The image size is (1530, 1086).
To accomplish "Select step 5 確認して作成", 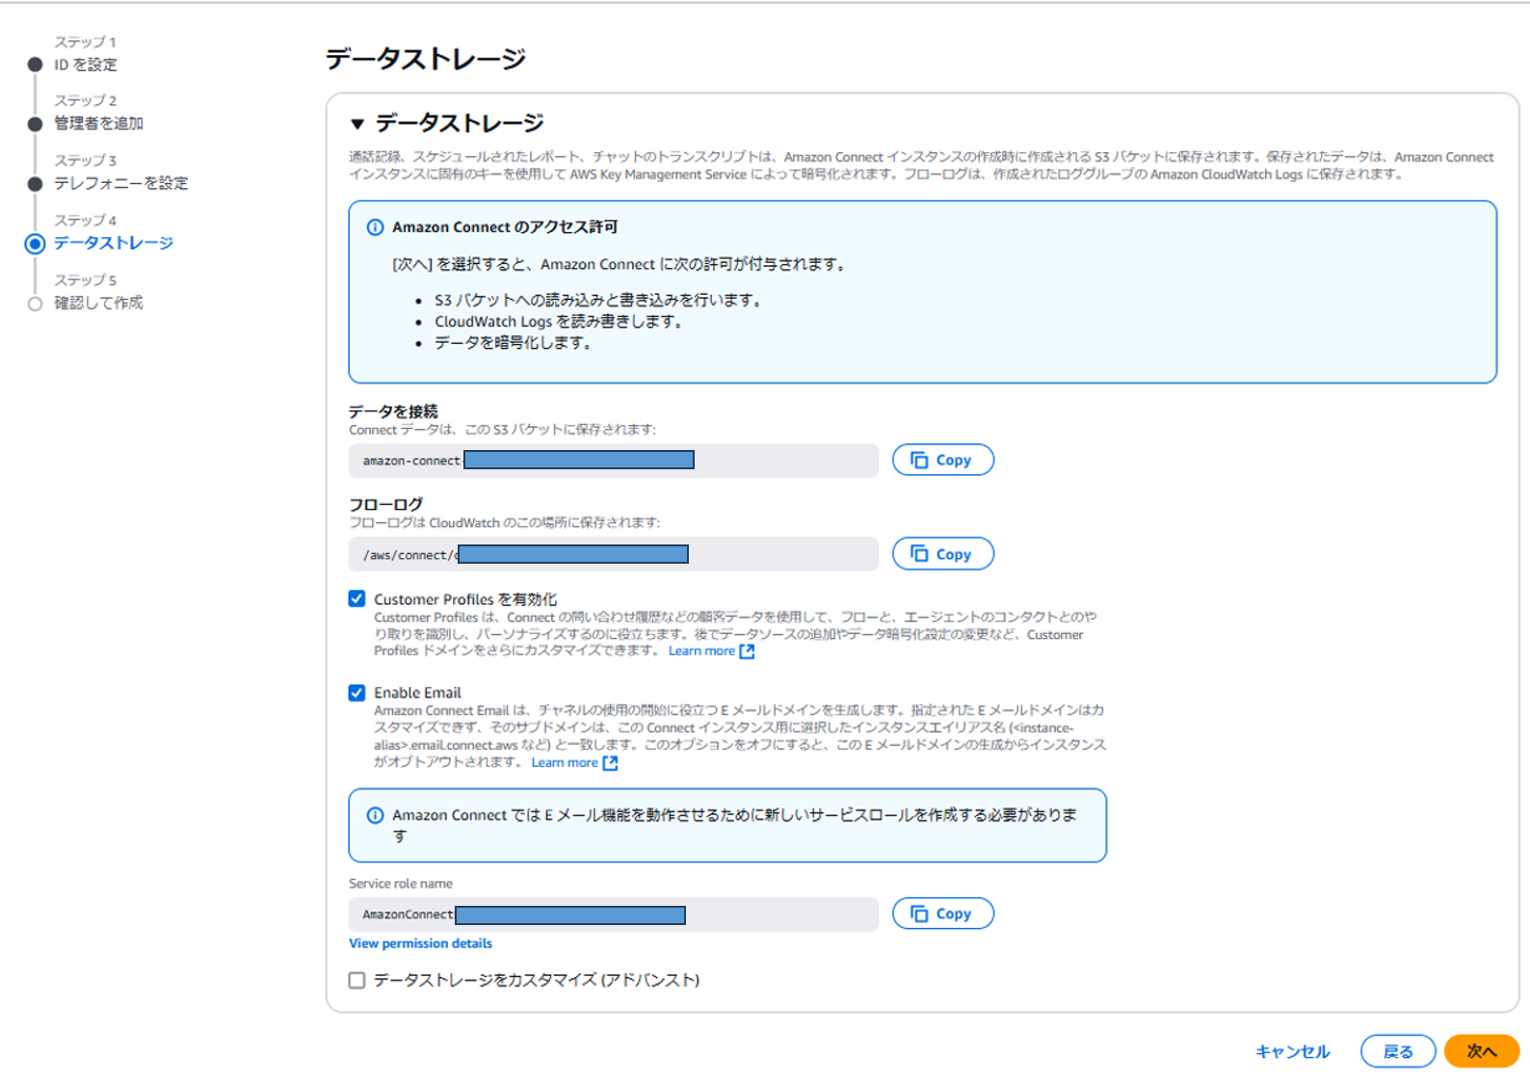I will point(98,303).
